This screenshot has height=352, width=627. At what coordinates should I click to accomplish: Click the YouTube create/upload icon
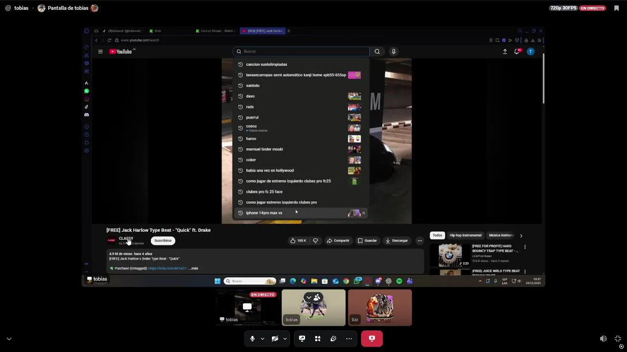click(505, 51)
